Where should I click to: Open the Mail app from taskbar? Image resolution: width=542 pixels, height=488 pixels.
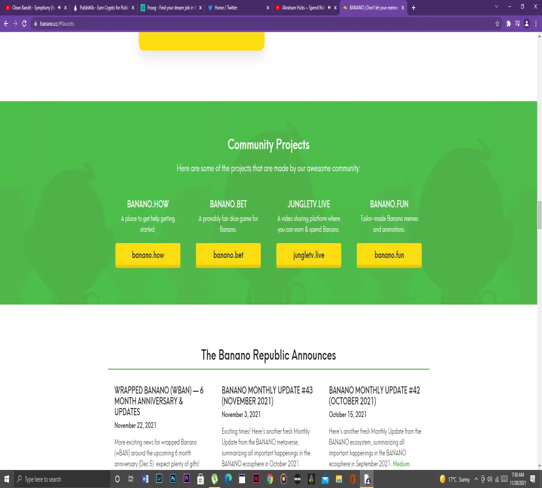pos(325,479)
